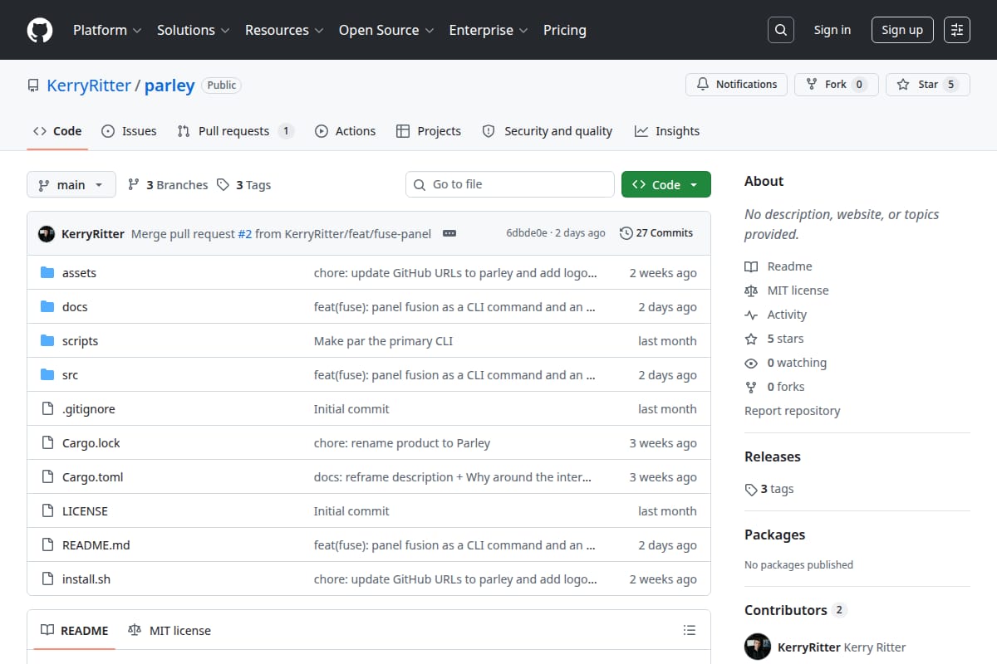Click the docs folder icon
Screen dimensions: 997x664
tap(47, 307)
